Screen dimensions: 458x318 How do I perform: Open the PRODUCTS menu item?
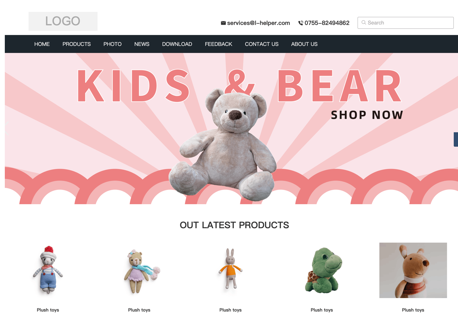(77, 44)
